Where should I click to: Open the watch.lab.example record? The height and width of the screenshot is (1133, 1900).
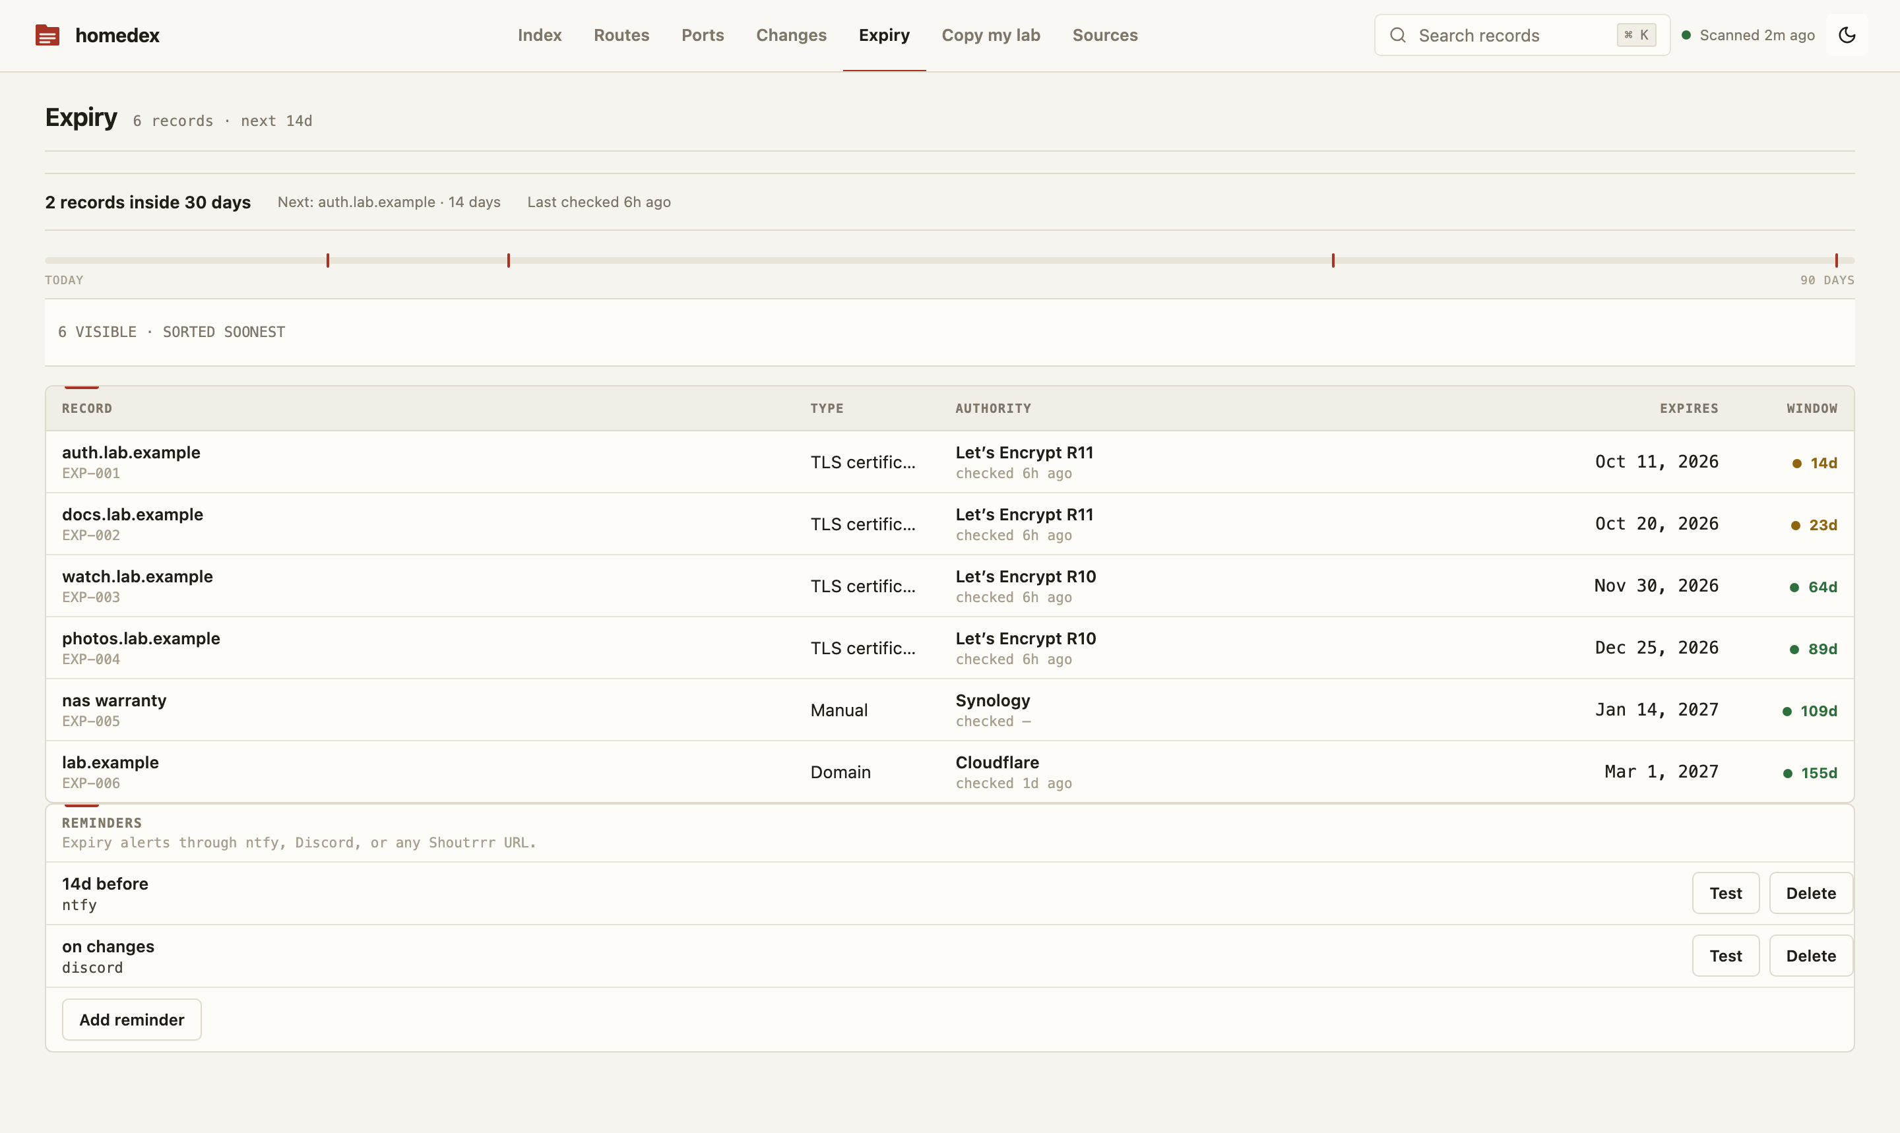[x=949, y=586]
